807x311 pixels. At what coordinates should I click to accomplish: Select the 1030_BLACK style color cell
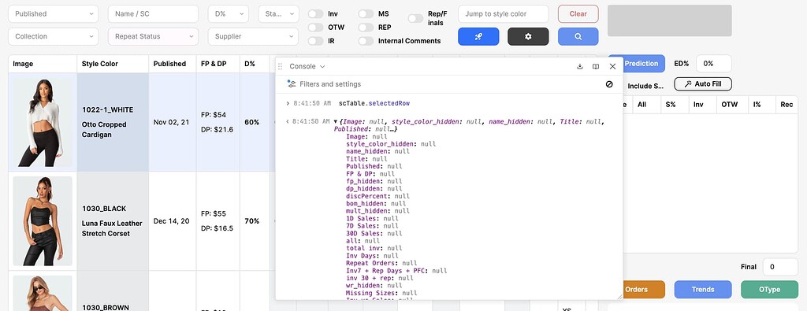113,221
